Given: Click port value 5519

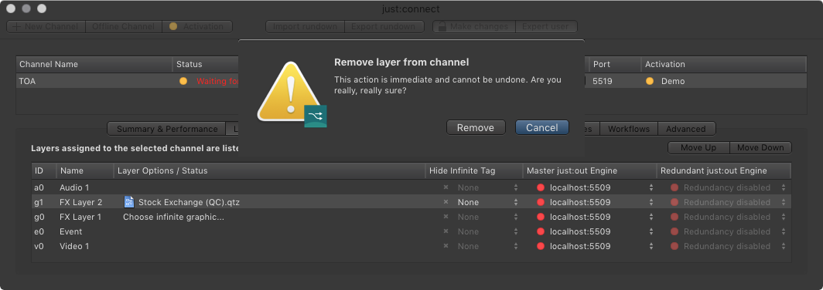Looking at the screenshot, I should click(602, 81).
